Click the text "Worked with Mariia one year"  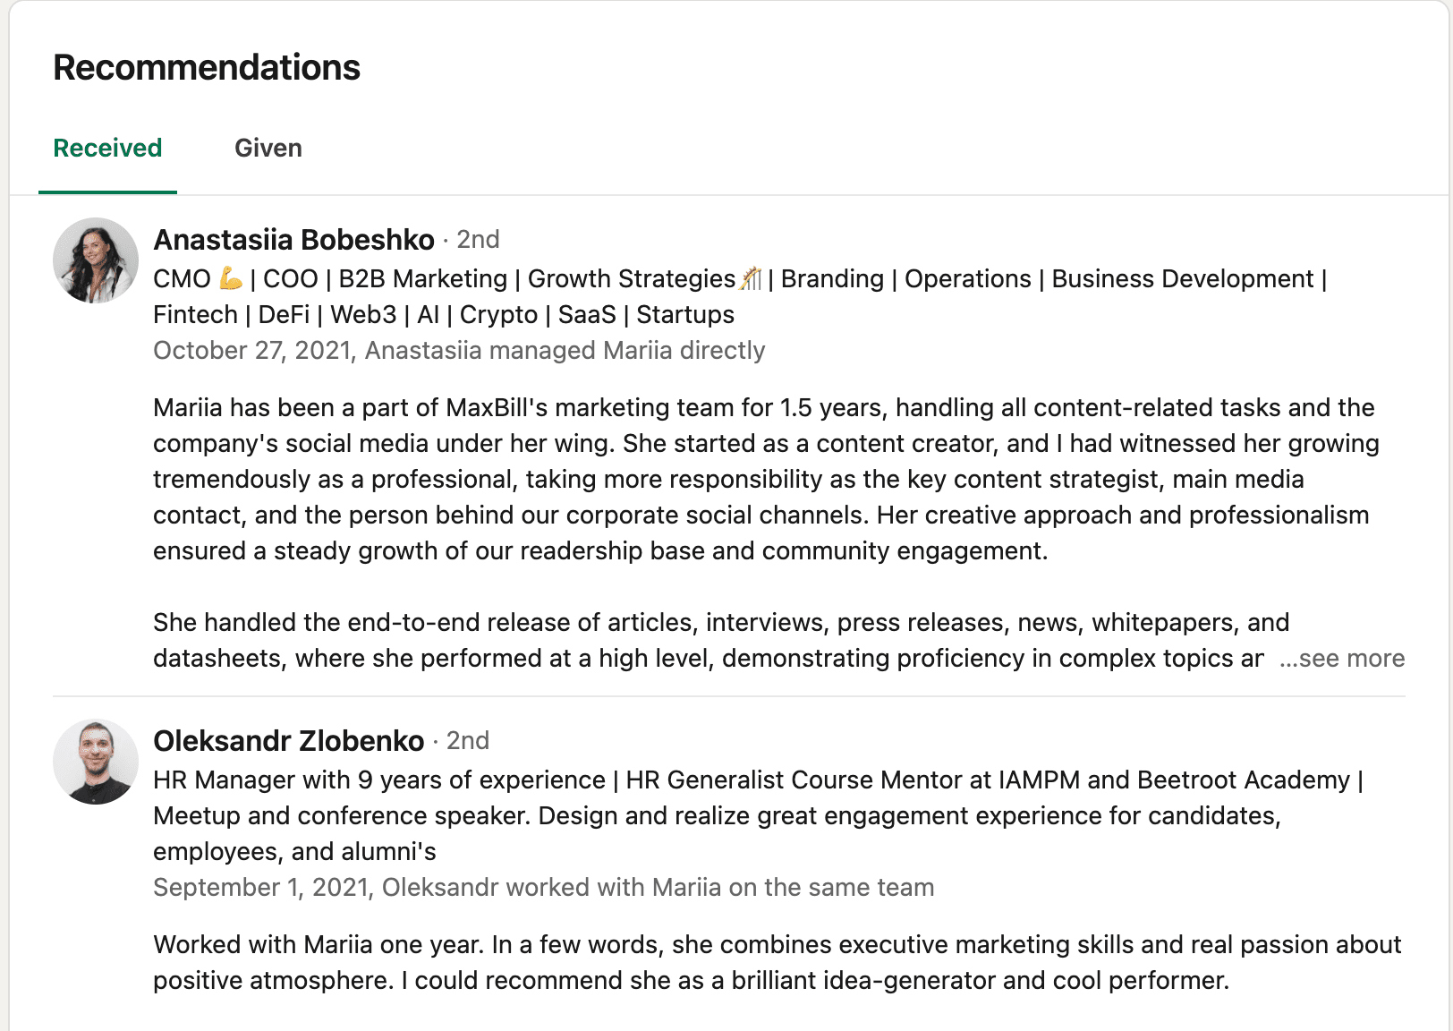click(777, 962)
